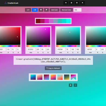
Task: Load the green-blue-purple preset gradient
Action: 33,77
